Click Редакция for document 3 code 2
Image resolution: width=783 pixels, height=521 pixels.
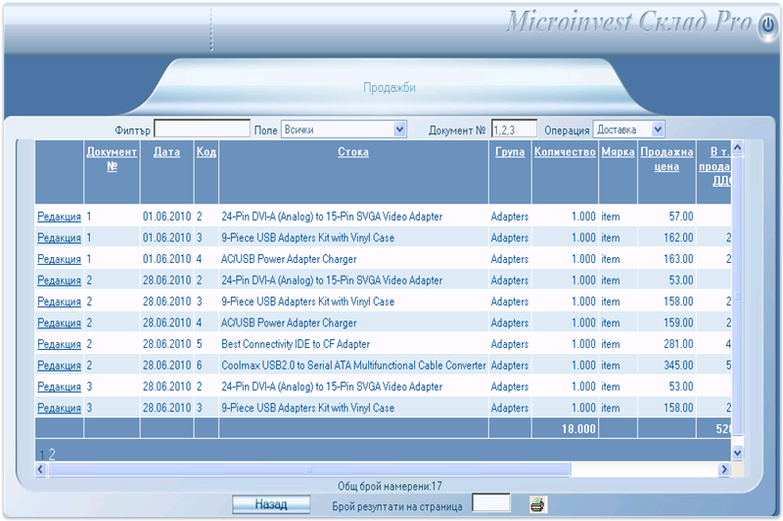[x=59, y=387]
